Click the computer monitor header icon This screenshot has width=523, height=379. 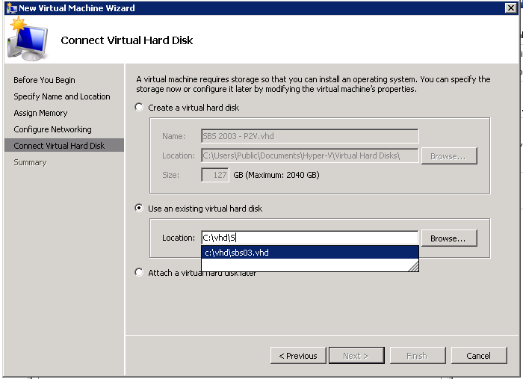click(27, 40)
